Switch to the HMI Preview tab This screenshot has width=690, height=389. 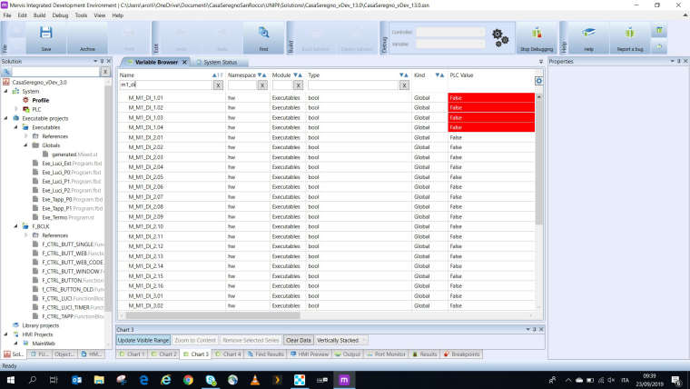pyautogui.click(x=310, y=354)
